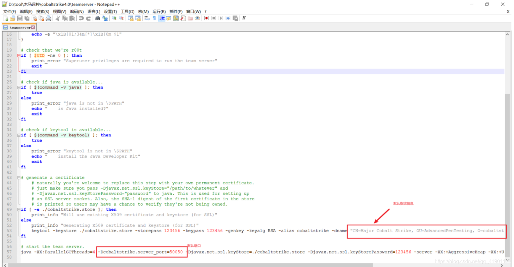Open the 宏(M) menu
Viewport: 514px width, 267px height.
[x=143, y=12]
